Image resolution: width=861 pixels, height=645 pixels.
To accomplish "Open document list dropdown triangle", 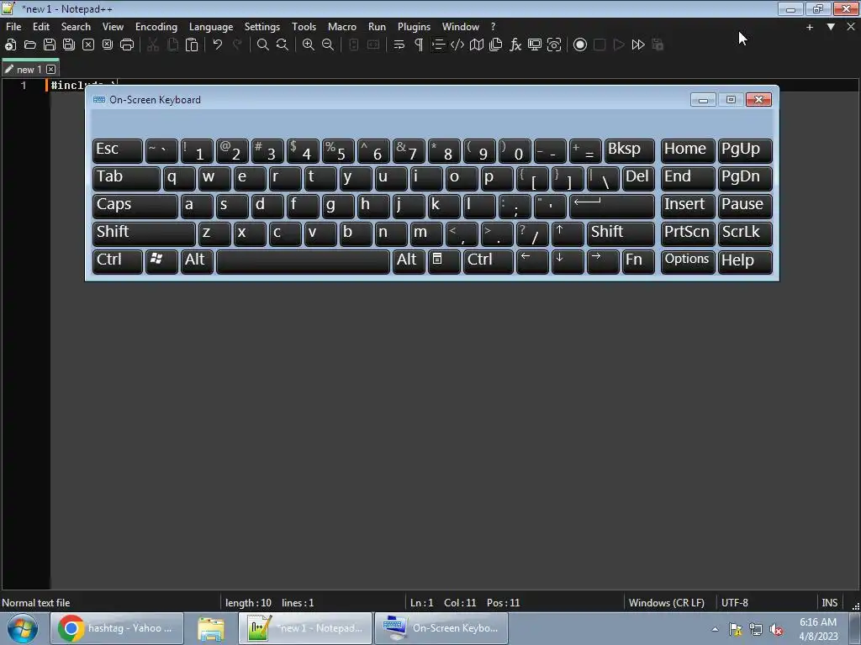I will point(831,27).
